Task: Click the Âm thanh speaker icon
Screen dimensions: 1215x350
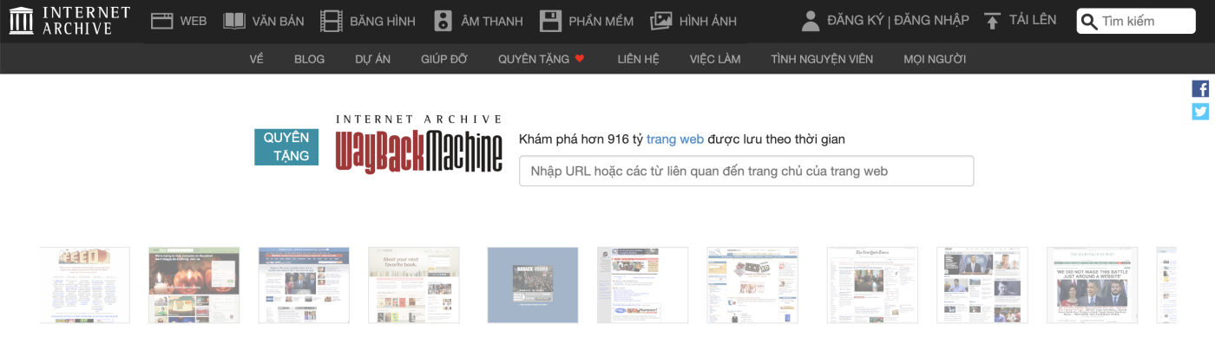Action: pos(443,21)
